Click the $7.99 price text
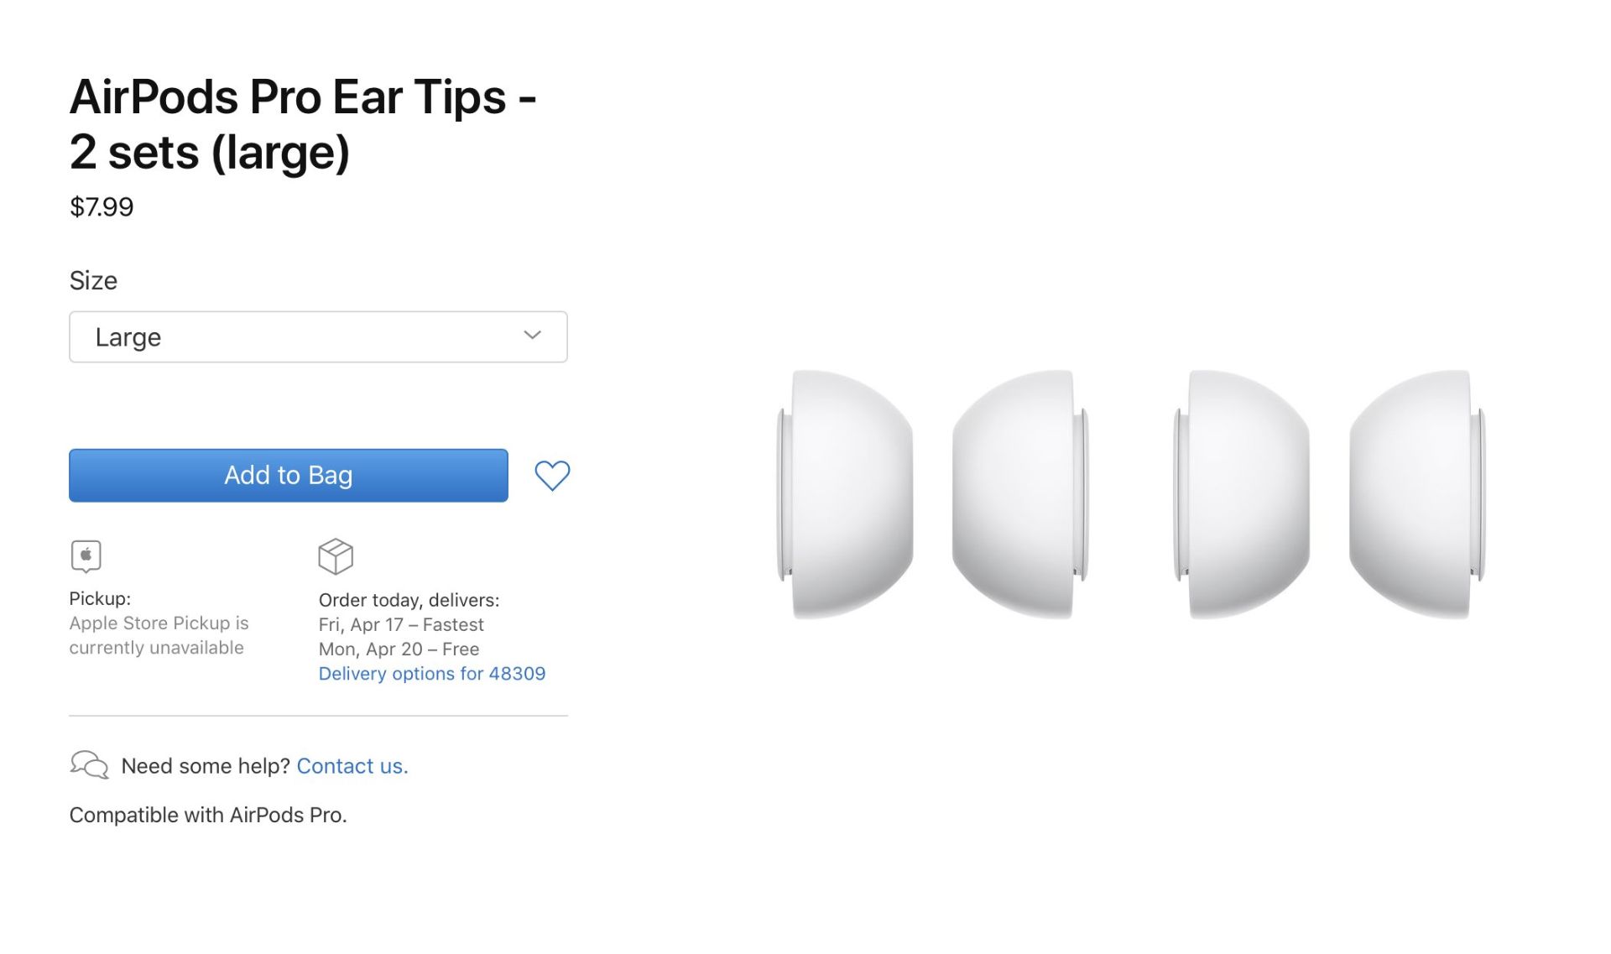Image resolution: width=1611 pixels, height=954 pixels. [102, 207]
